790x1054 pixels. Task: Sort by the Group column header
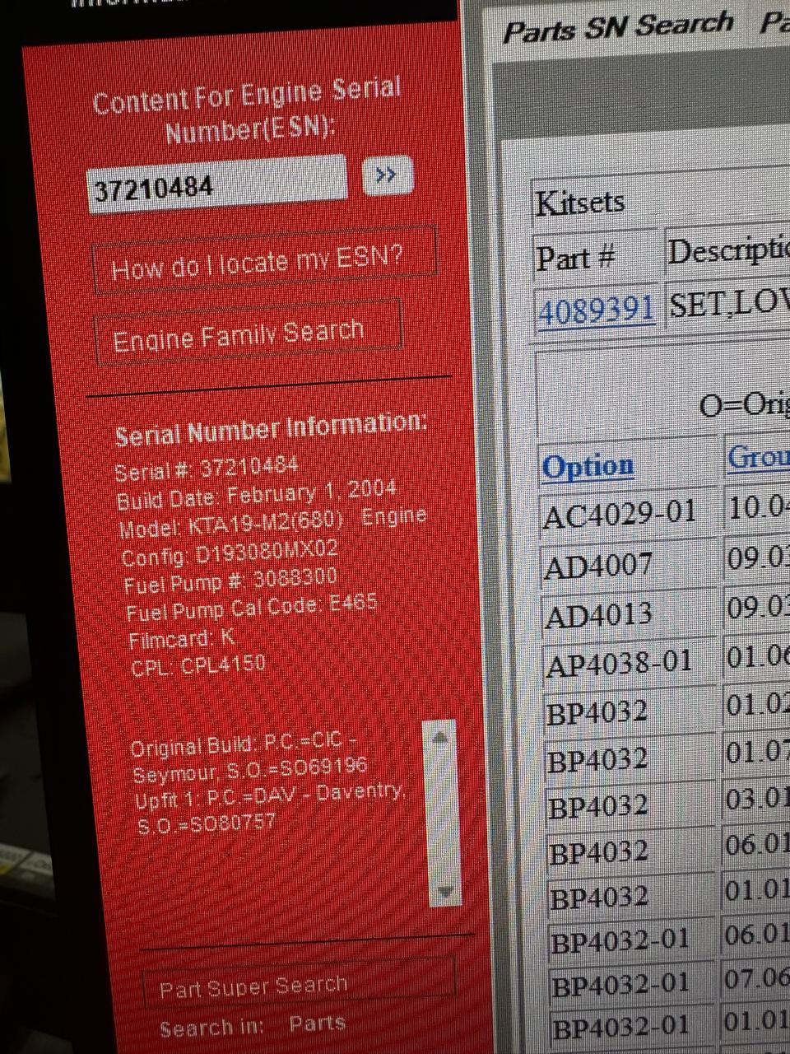click(x=757, y=458)
